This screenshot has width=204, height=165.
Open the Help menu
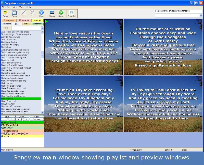coord(29,7)
